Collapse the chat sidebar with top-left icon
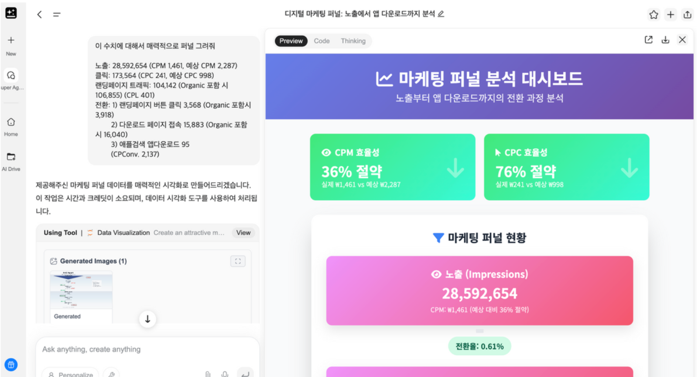This screenshot has width=698, height=377. 56,14
